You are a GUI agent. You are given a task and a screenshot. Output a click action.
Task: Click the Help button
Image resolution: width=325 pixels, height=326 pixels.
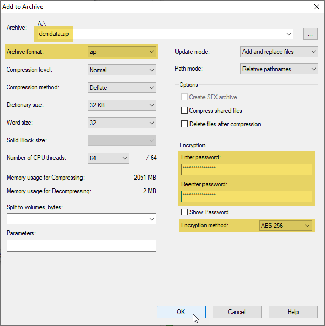click(x=293, y=312)
